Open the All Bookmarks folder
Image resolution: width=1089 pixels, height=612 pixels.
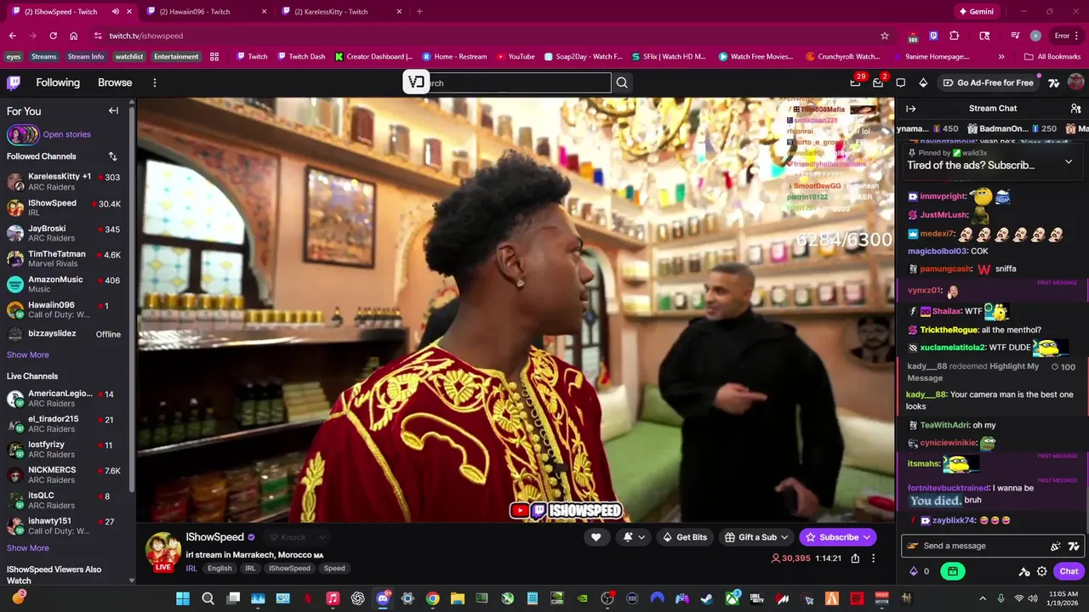(1052, 56)
